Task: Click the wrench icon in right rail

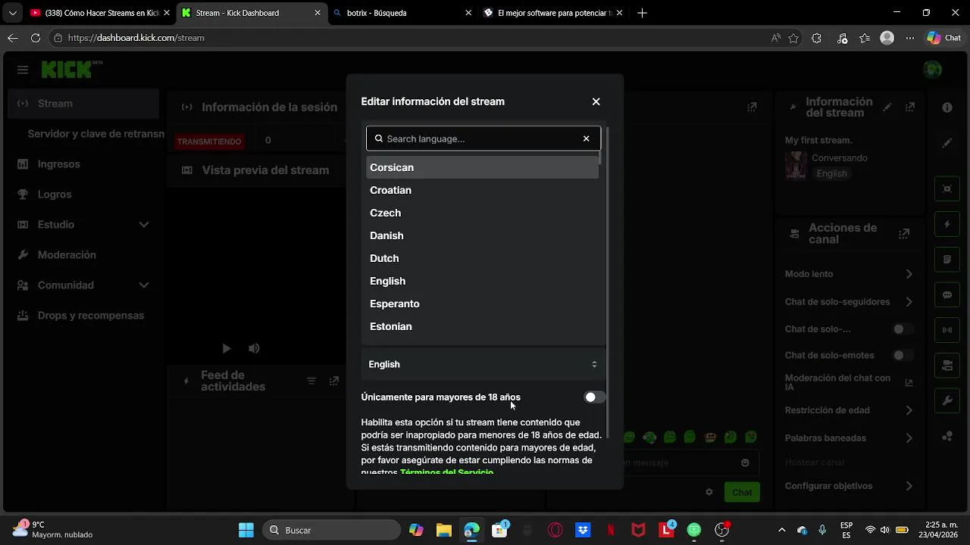Action: tap(947, 401)
